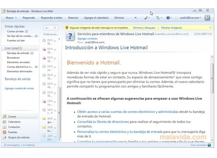Select the Elementos enviados folder
Image resolution: width=217 pixels, height=158 pixels.
19,62
